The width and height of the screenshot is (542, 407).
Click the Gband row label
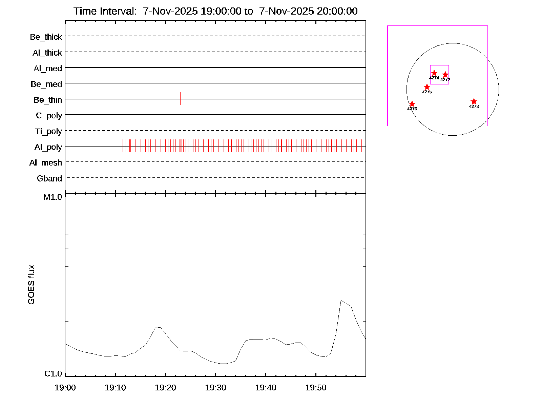(x=49, y=178)
